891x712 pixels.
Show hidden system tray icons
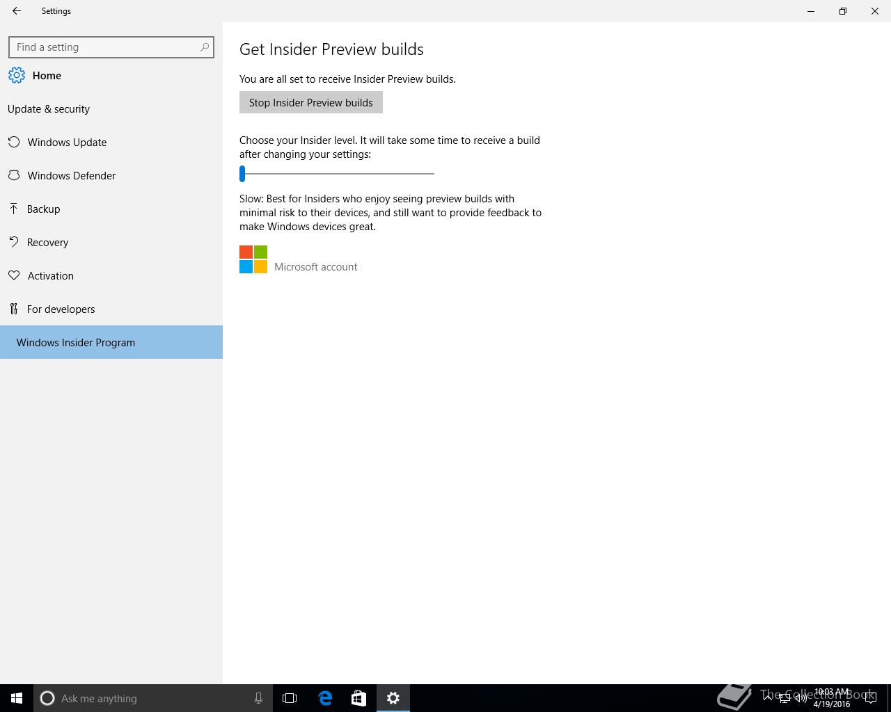(x=768, y=697)
